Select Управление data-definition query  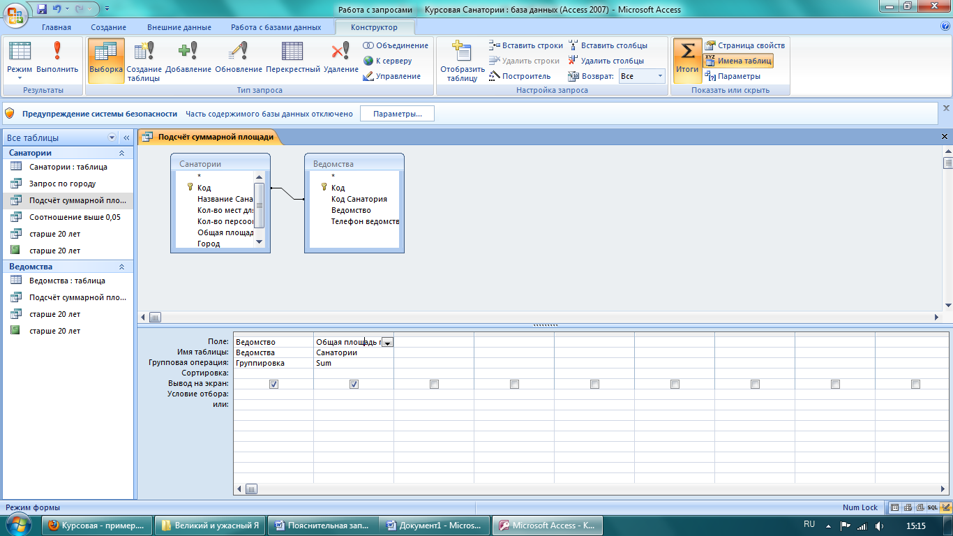pyautogui.click(x=392, y=76)
